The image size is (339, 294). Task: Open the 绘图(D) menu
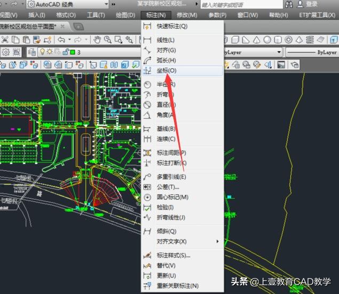[x=125, y=15]
